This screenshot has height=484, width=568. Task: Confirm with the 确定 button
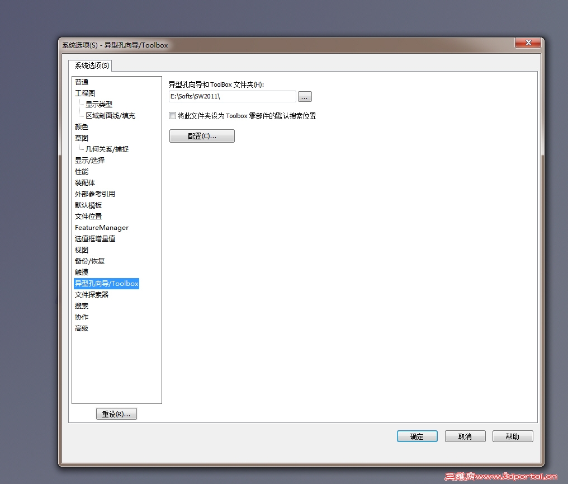pyautogui.click(x=417, y=436)
